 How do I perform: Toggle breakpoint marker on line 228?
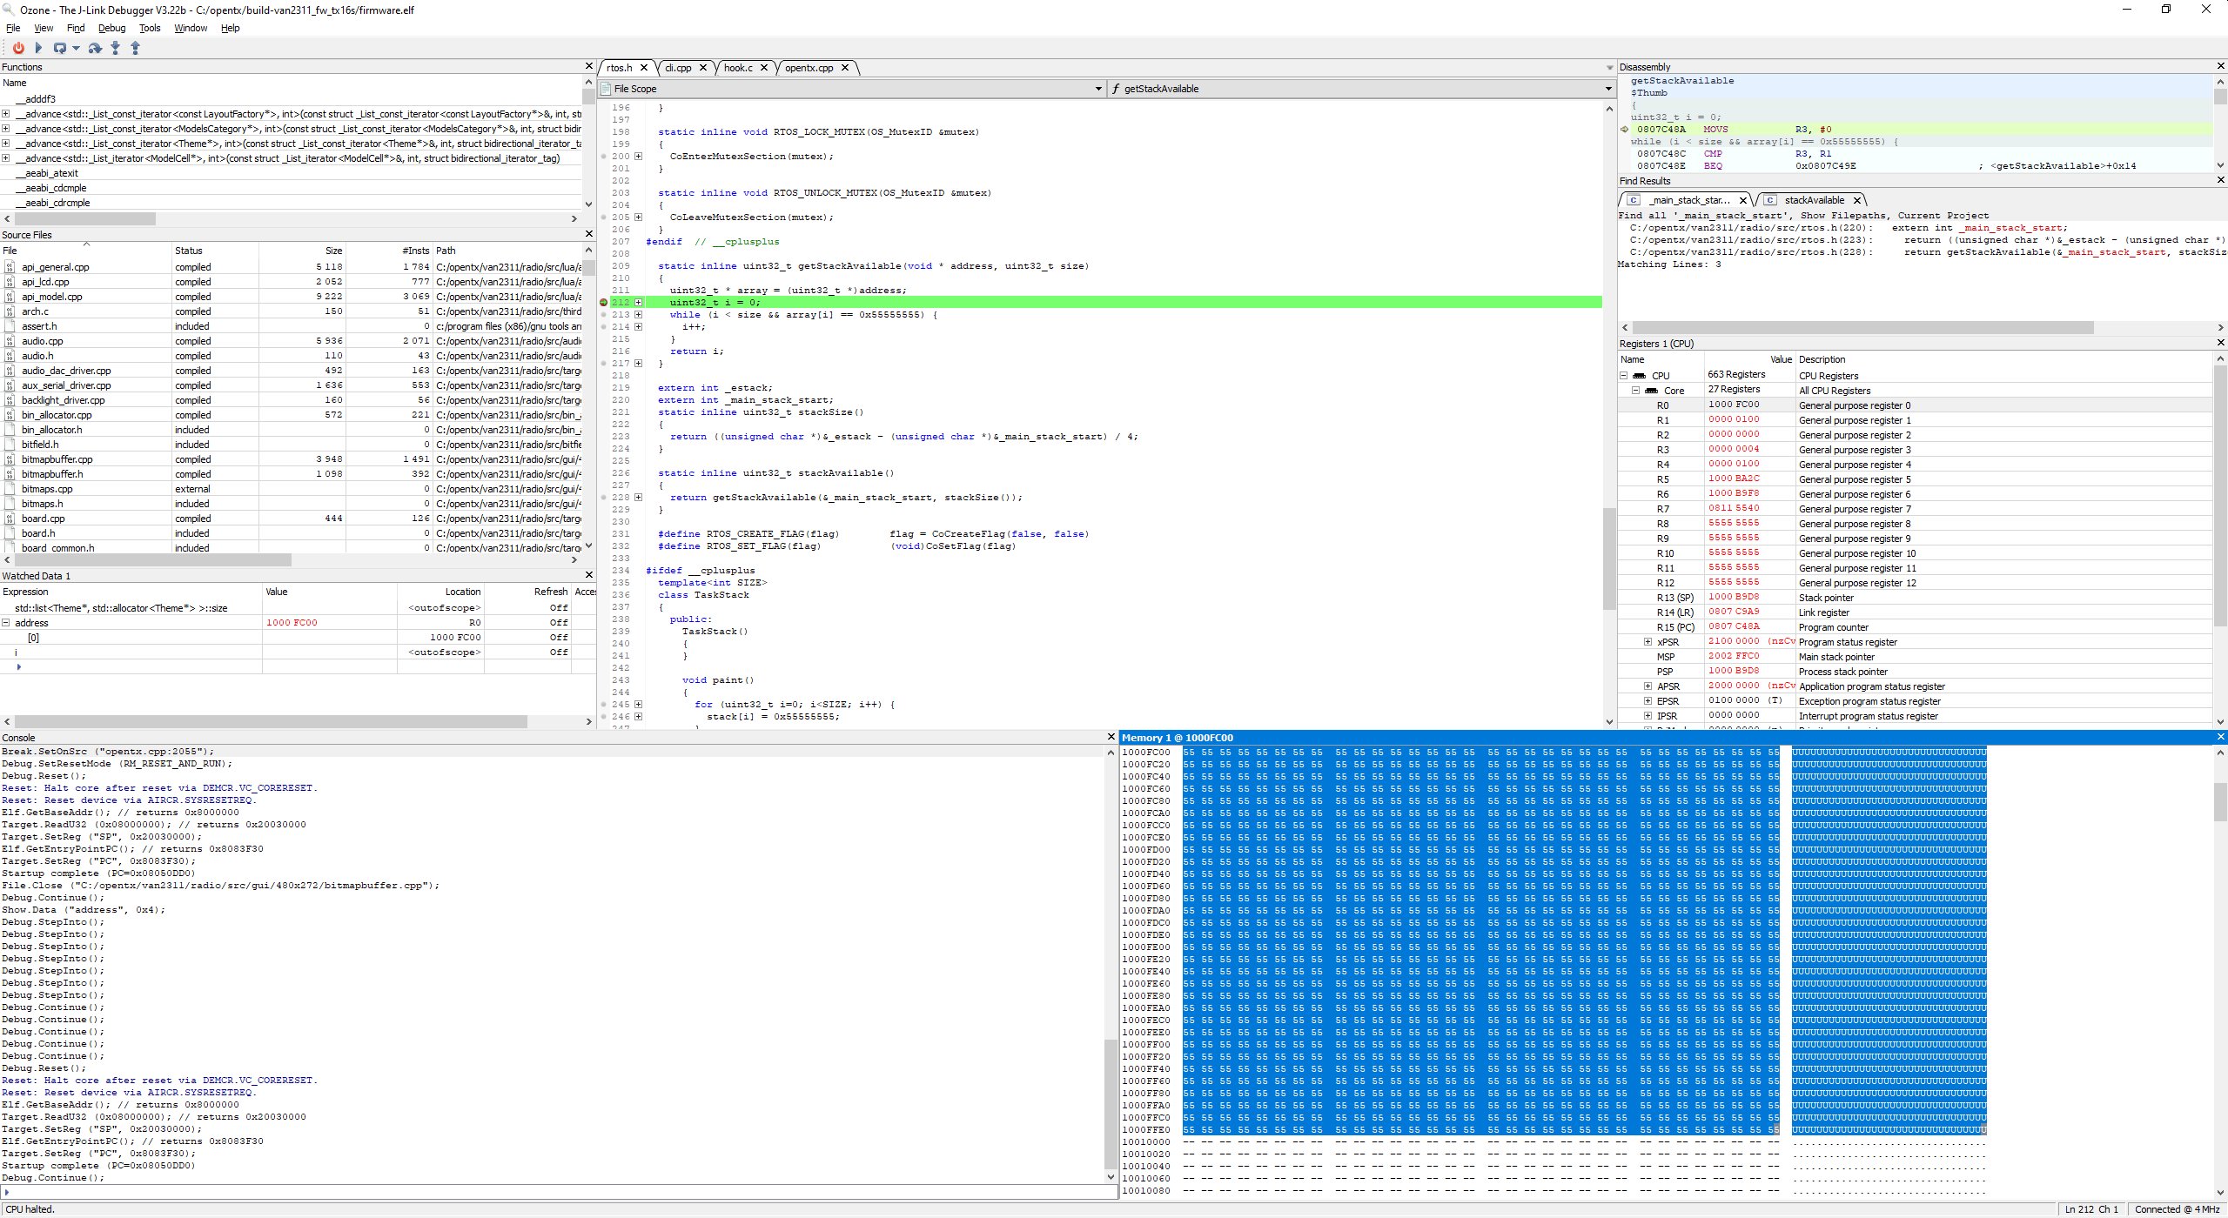(x=604, y=498)
